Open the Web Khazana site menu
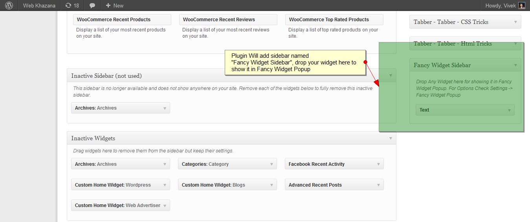The width and height of the screenshot is (530, 222). pos(39,6)
